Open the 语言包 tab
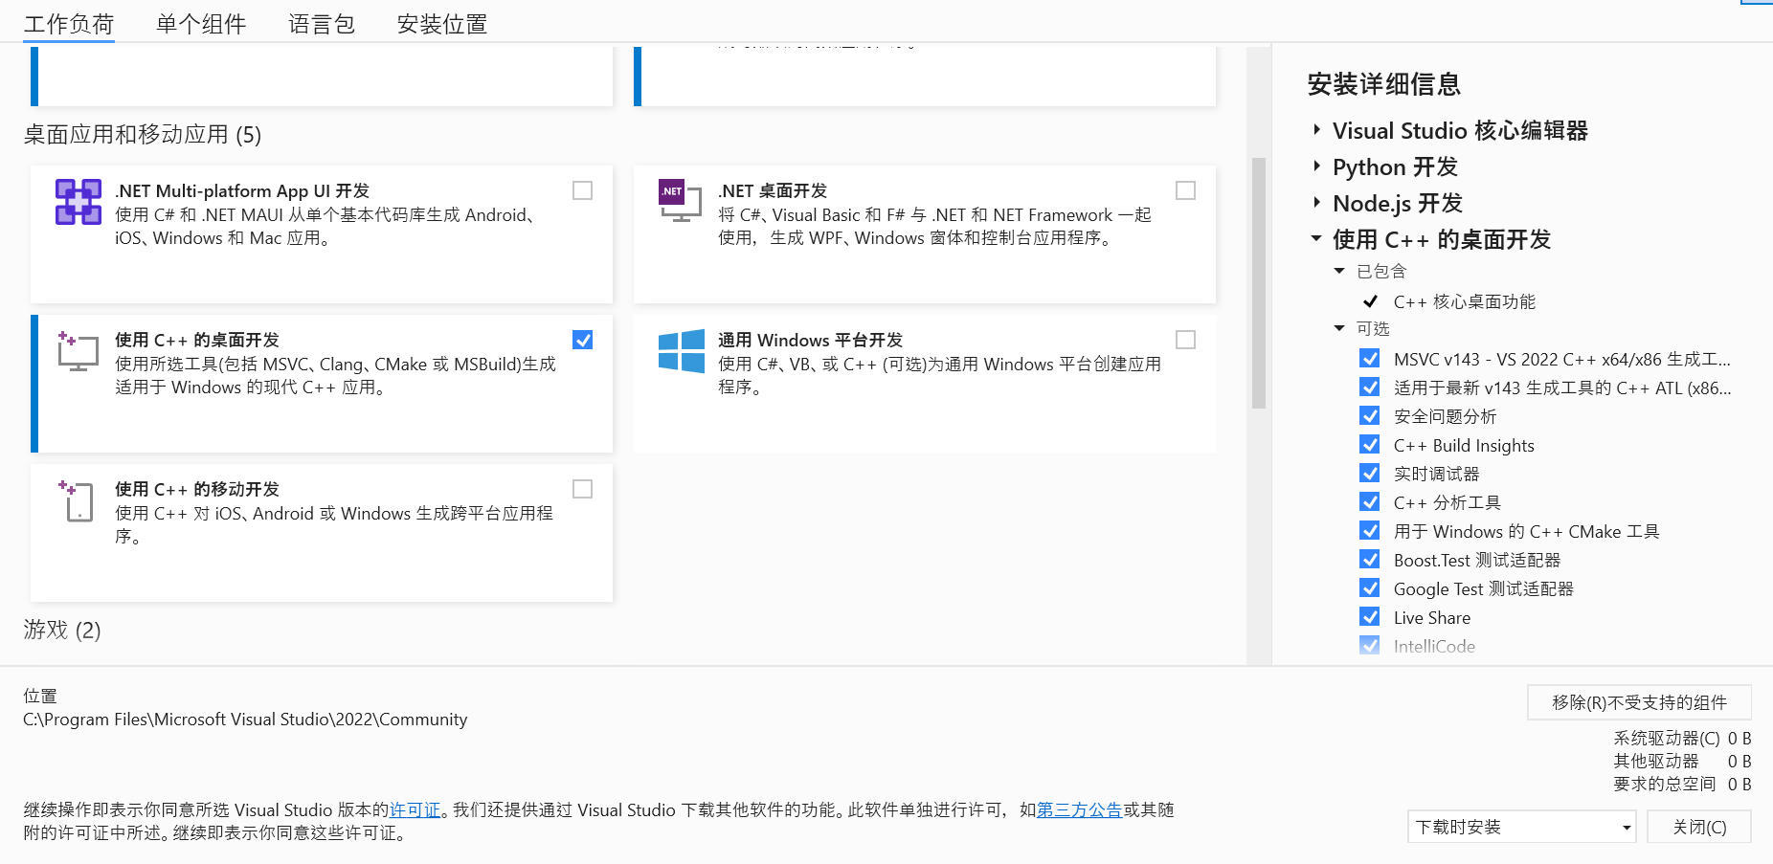The width and height of the screenshot is (1773, 864). (322, 24)
